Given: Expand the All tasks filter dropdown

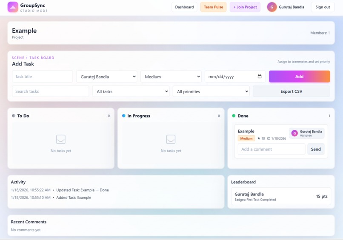Looking at the screenshot, I should [x=131, y=91].
